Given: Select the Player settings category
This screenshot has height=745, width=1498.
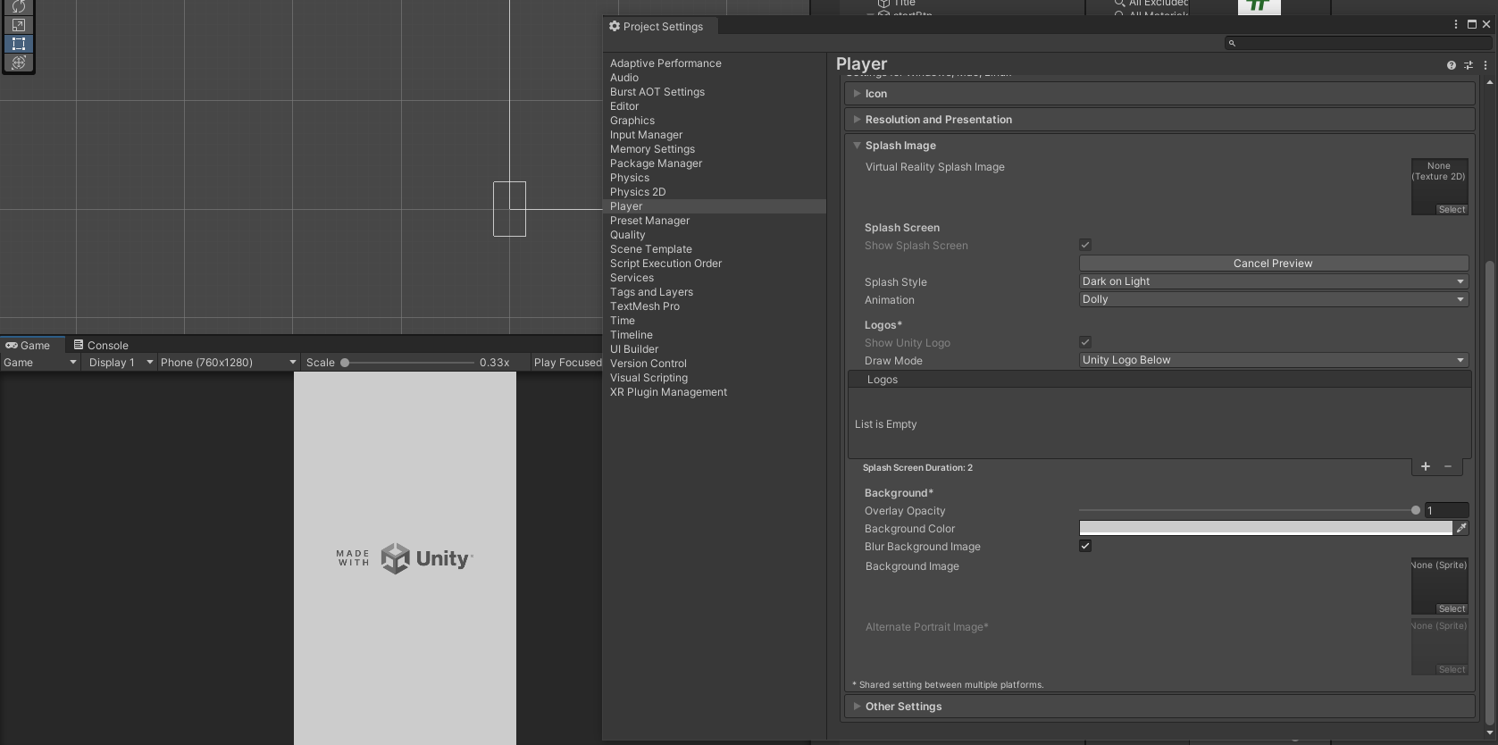Looking at the screenshot, I should point(715,206).
